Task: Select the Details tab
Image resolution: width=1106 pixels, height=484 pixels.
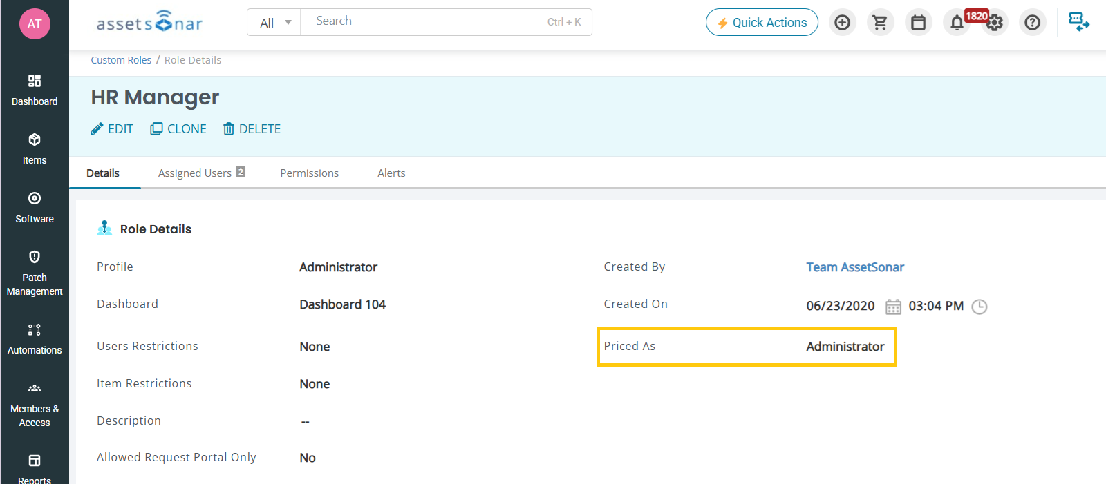Action: coord(103,173)
